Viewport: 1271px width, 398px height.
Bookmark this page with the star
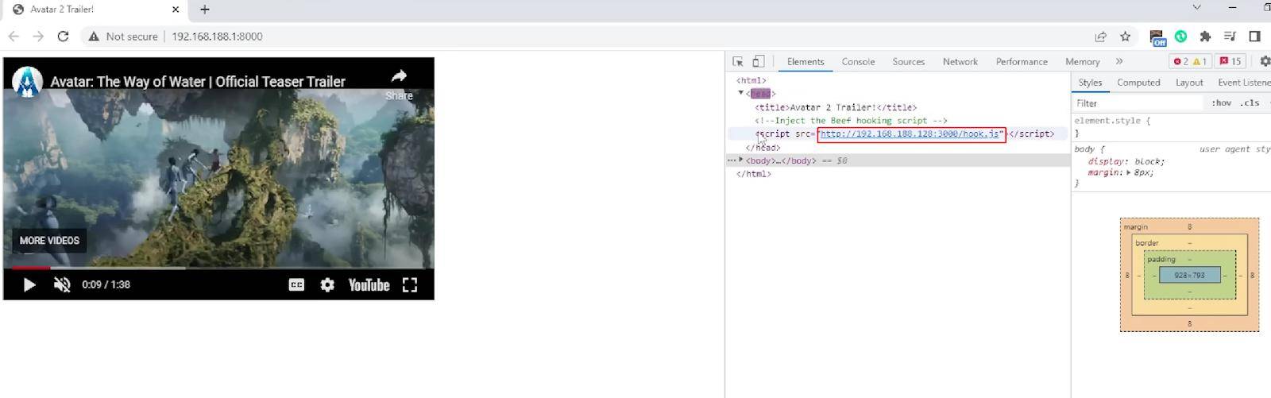pos(1125,37)
